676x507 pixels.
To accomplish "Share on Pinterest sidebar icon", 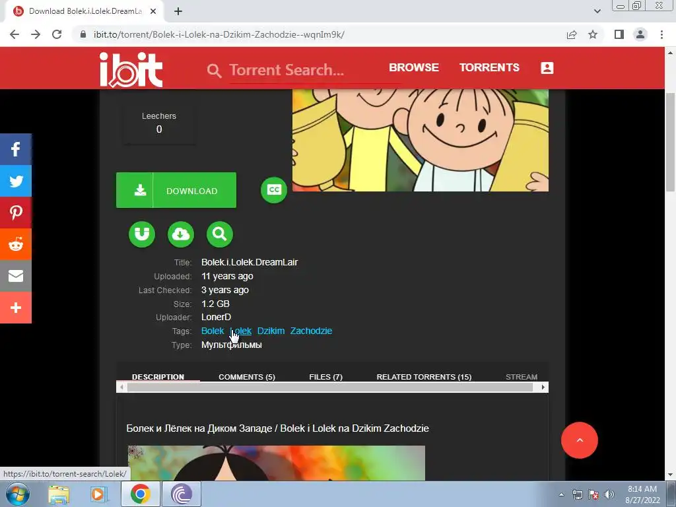I will click(16, 213).
